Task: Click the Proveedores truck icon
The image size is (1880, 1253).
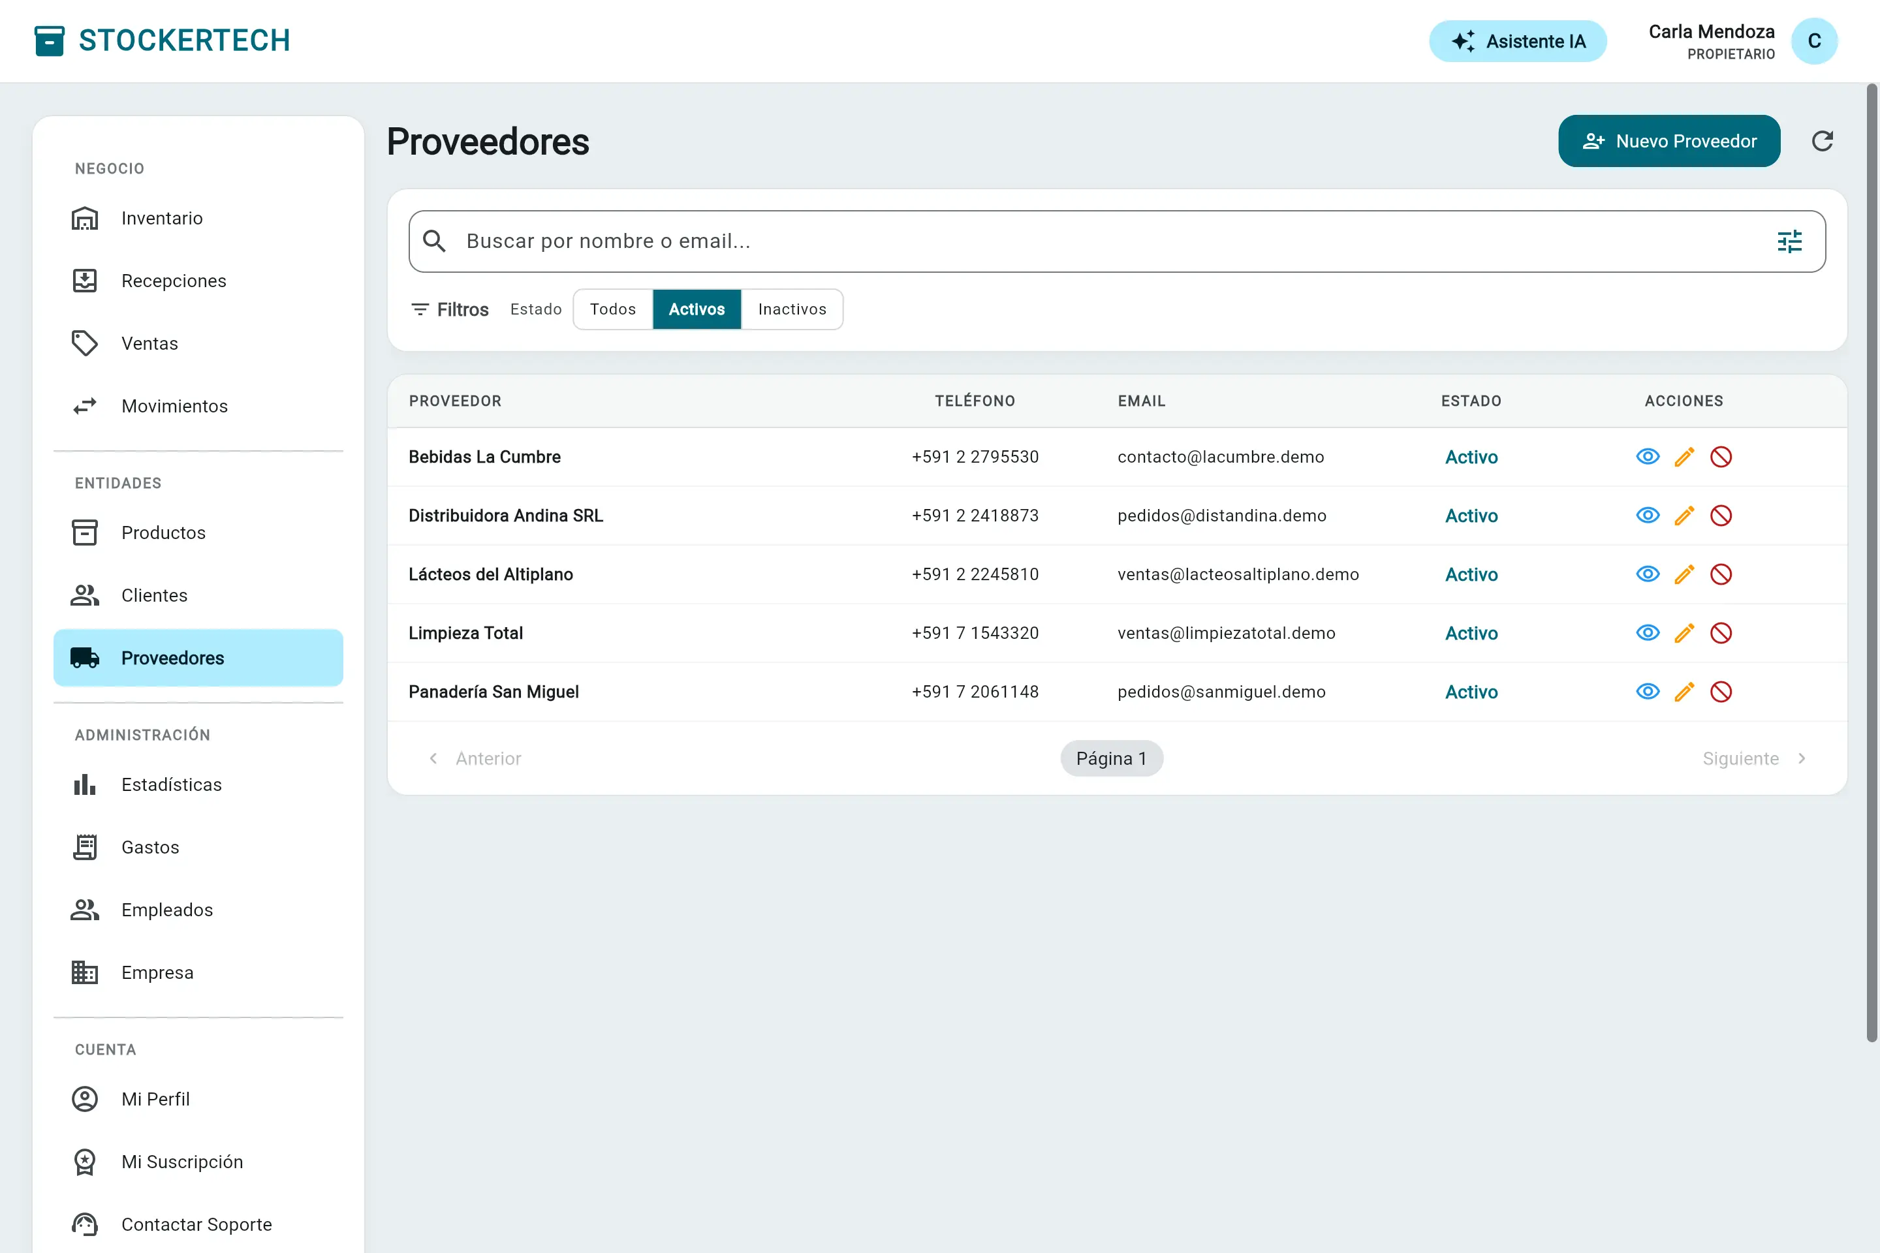Action: pyautogui.click(x=85, y=658)
